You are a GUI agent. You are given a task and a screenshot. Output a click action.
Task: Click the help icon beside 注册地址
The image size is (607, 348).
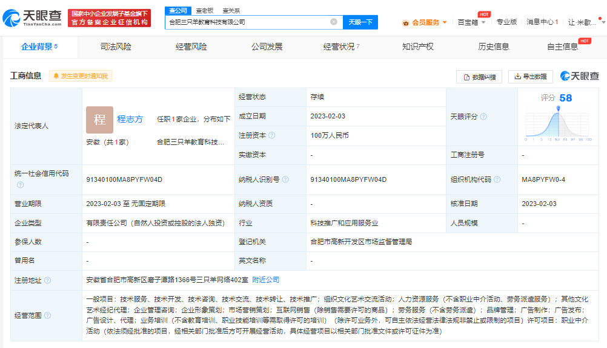point(47,280)
